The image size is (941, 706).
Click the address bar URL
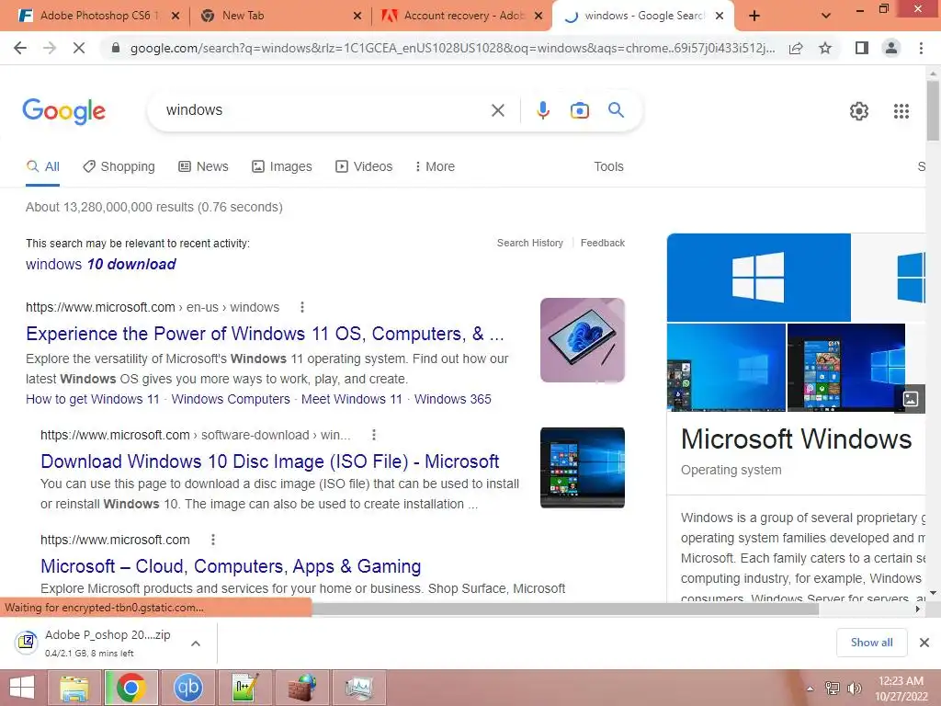coord(452,48)
